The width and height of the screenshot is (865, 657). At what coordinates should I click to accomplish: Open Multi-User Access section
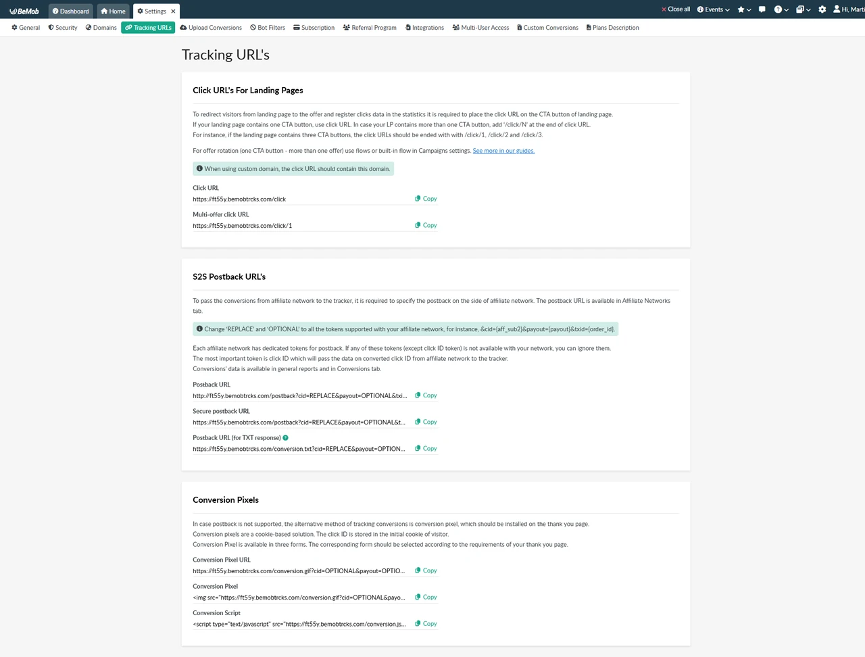[481, 28]
